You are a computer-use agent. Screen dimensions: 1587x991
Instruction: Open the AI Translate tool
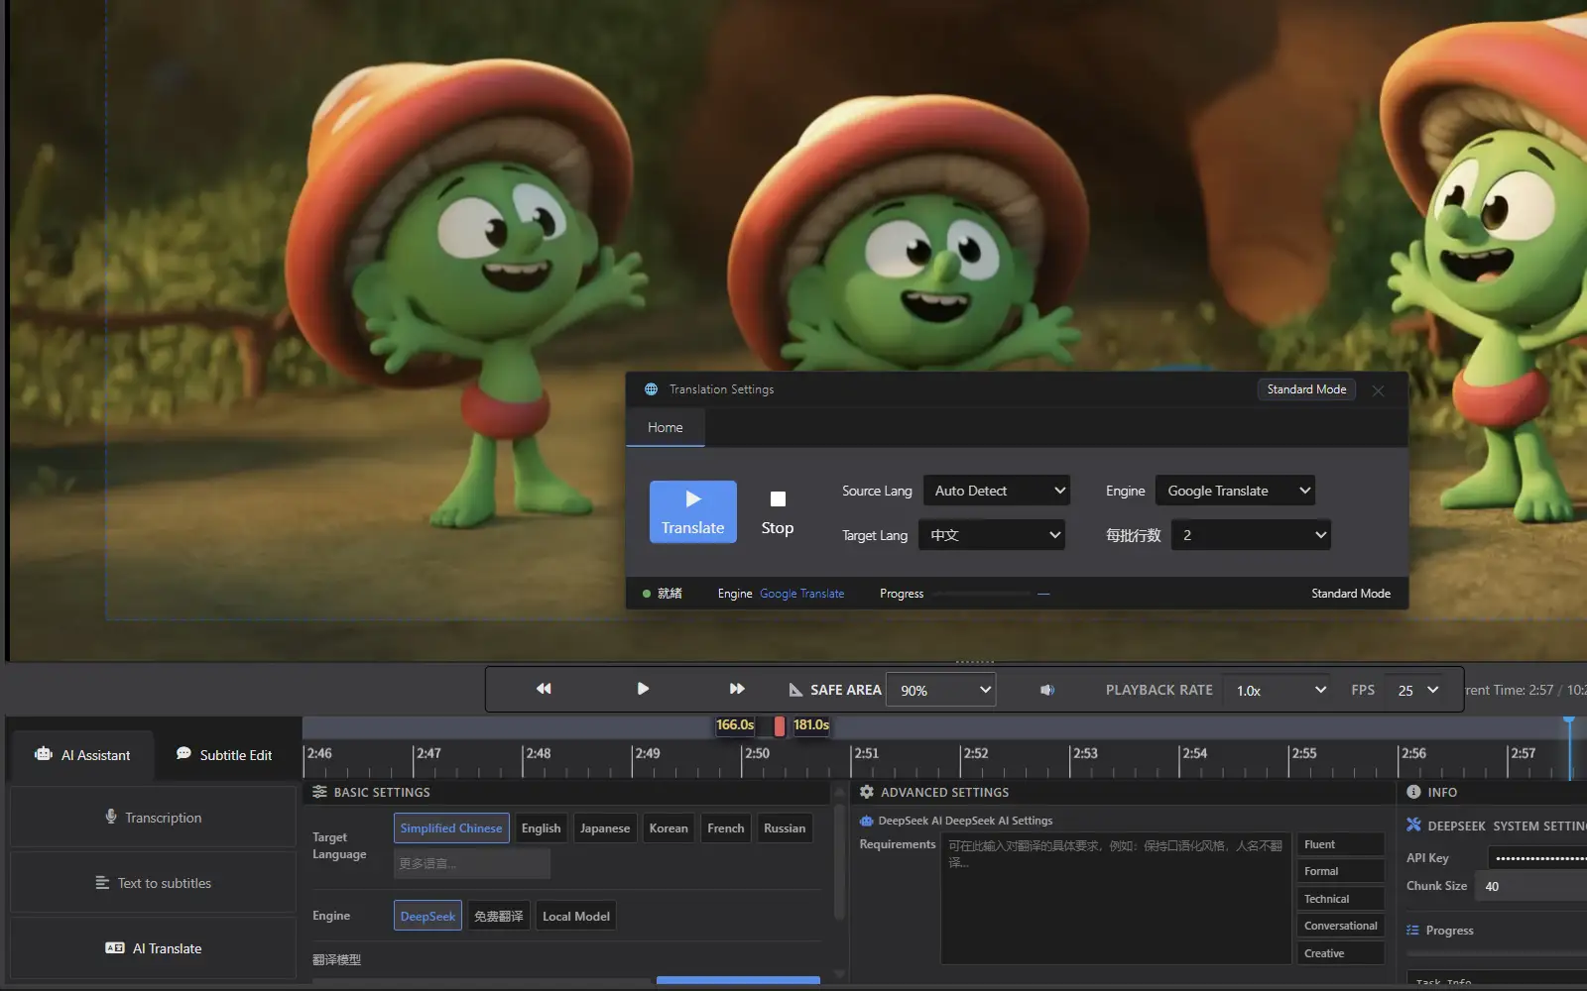tap(154, 948)
